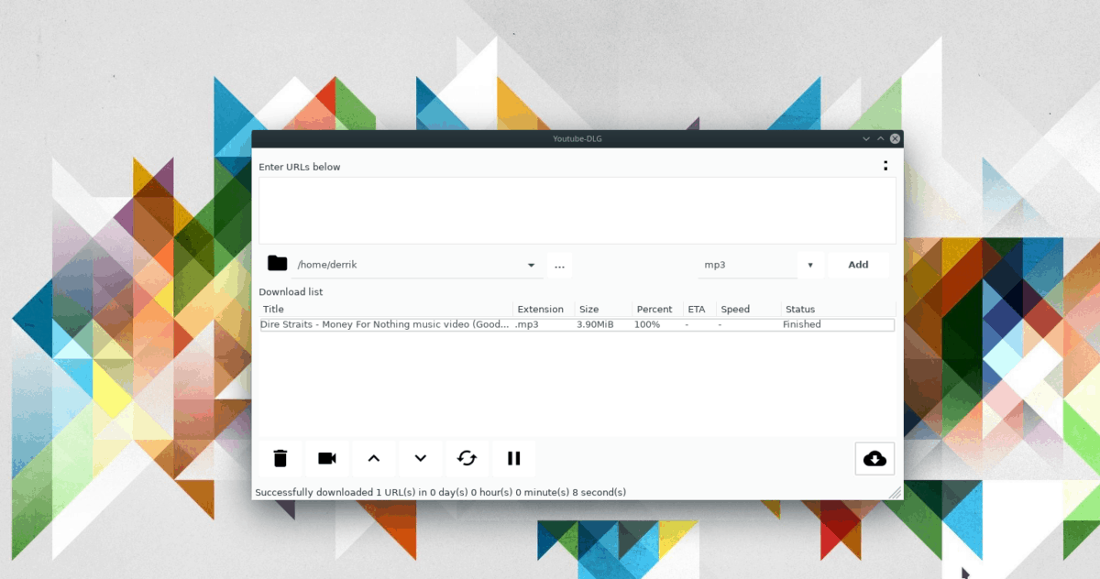The width and height of the screenshot is (1100, 579).
Task: Click the 100% percent cell
Action: point(646,324)
